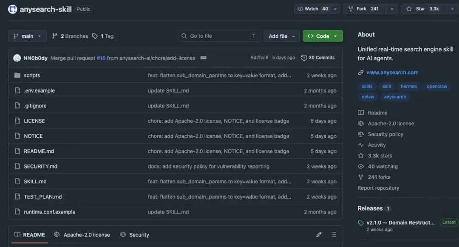This screenshot has width=459, height=247.
Task: Click the star icon beside 3.3k stars
Action: point(361,155)
